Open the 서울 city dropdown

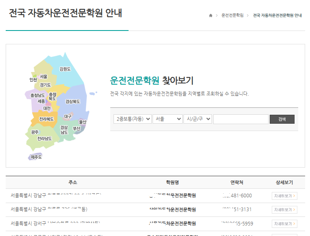168,119
